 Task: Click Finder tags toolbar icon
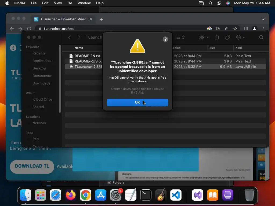227,37
